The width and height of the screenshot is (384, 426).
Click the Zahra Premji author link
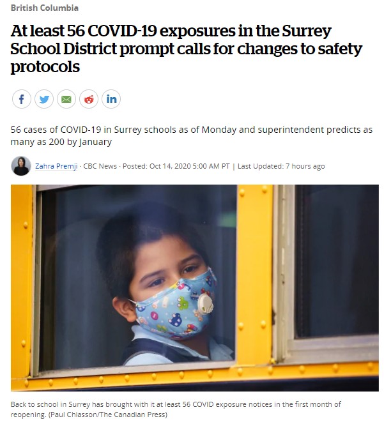click(x=56, y=166)
